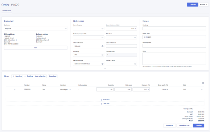The image size is (210, 132).
Task: Open the Our reference lookup icon
Action: click(x=102, y=29)
